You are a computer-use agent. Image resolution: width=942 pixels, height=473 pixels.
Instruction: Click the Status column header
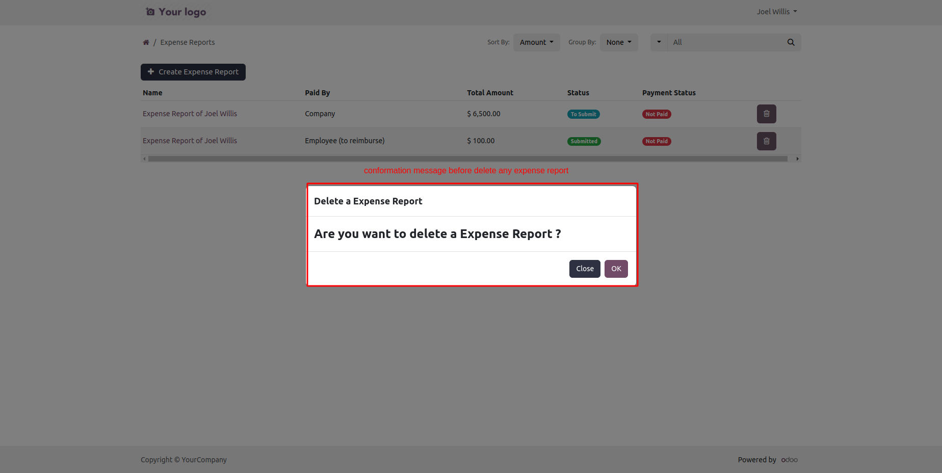(578, 93)
